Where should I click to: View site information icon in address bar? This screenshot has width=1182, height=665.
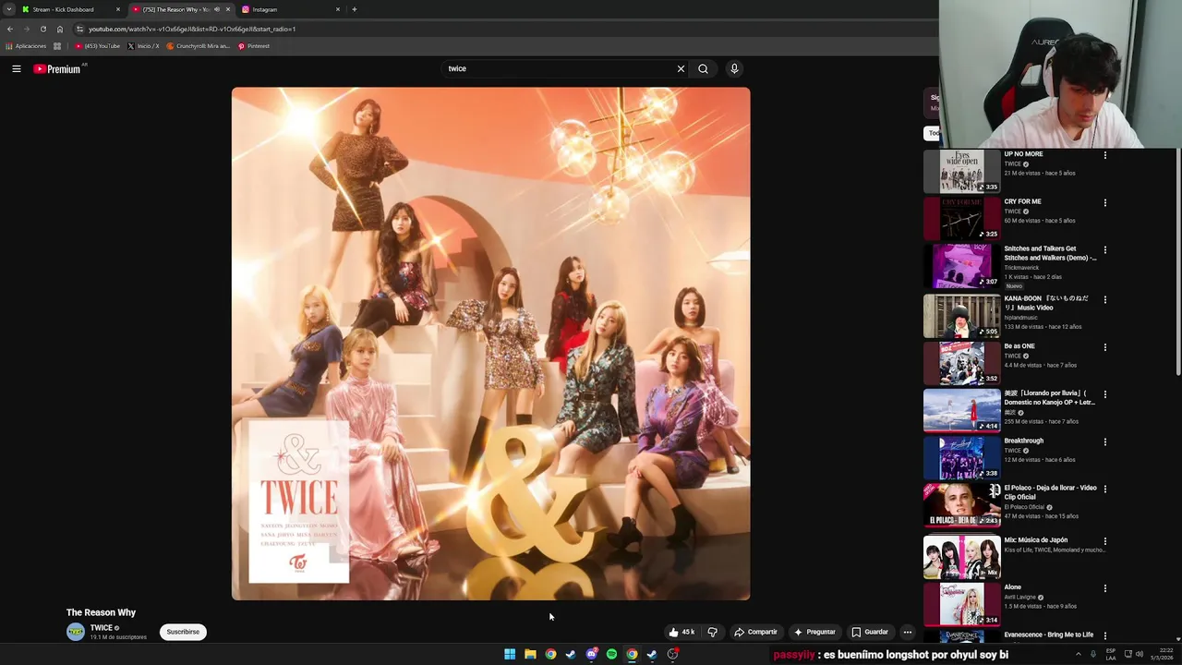(79, 29)
